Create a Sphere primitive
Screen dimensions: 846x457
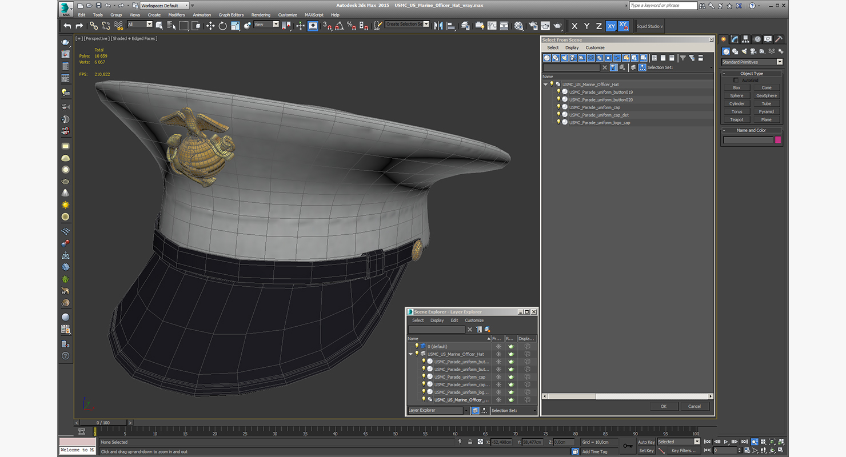click(737, 95)
